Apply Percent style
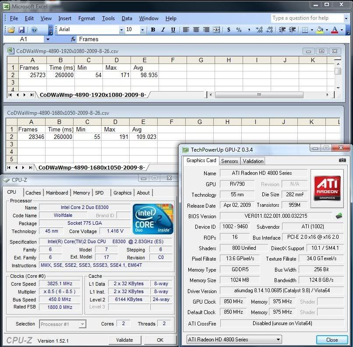 click(239, 30)
